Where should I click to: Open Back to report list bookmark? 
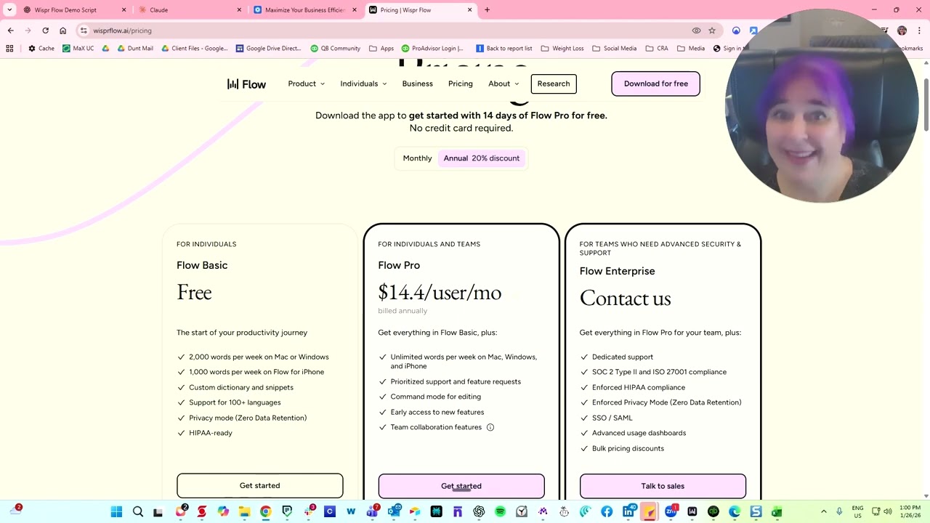504,49
